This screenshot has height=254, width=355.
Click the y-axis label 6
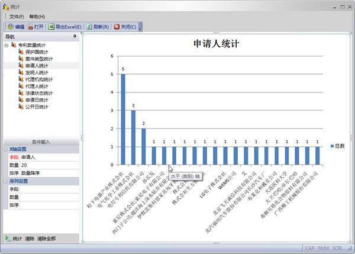coord(112,56)
